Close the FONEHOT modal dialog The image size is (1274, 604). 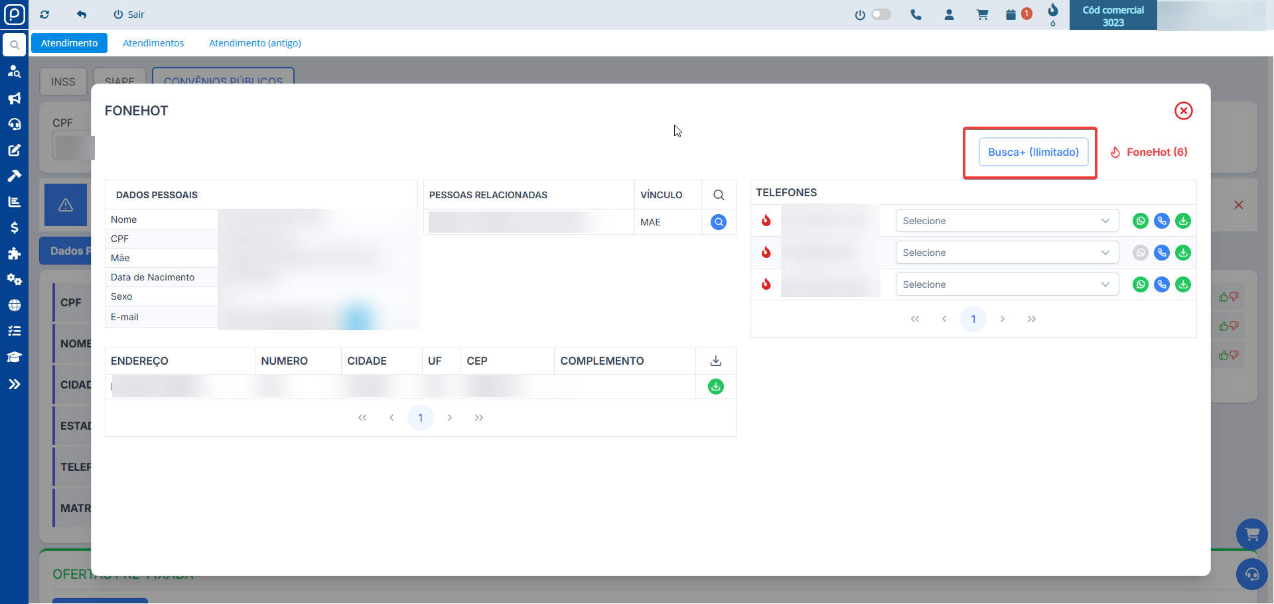[1183, 111]
